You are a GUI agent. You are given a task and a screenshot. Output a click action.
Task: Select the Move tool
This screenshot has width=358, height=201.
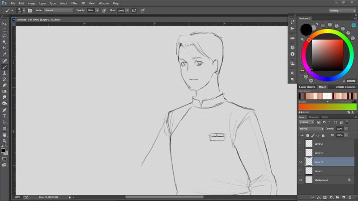click(x=4, y=23)
